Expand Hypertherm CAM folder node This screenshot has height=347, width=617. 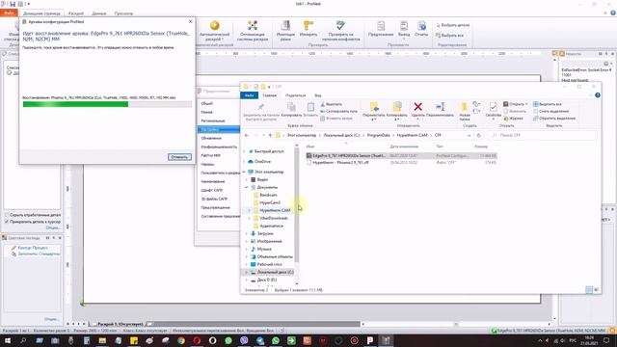point(249,210)
